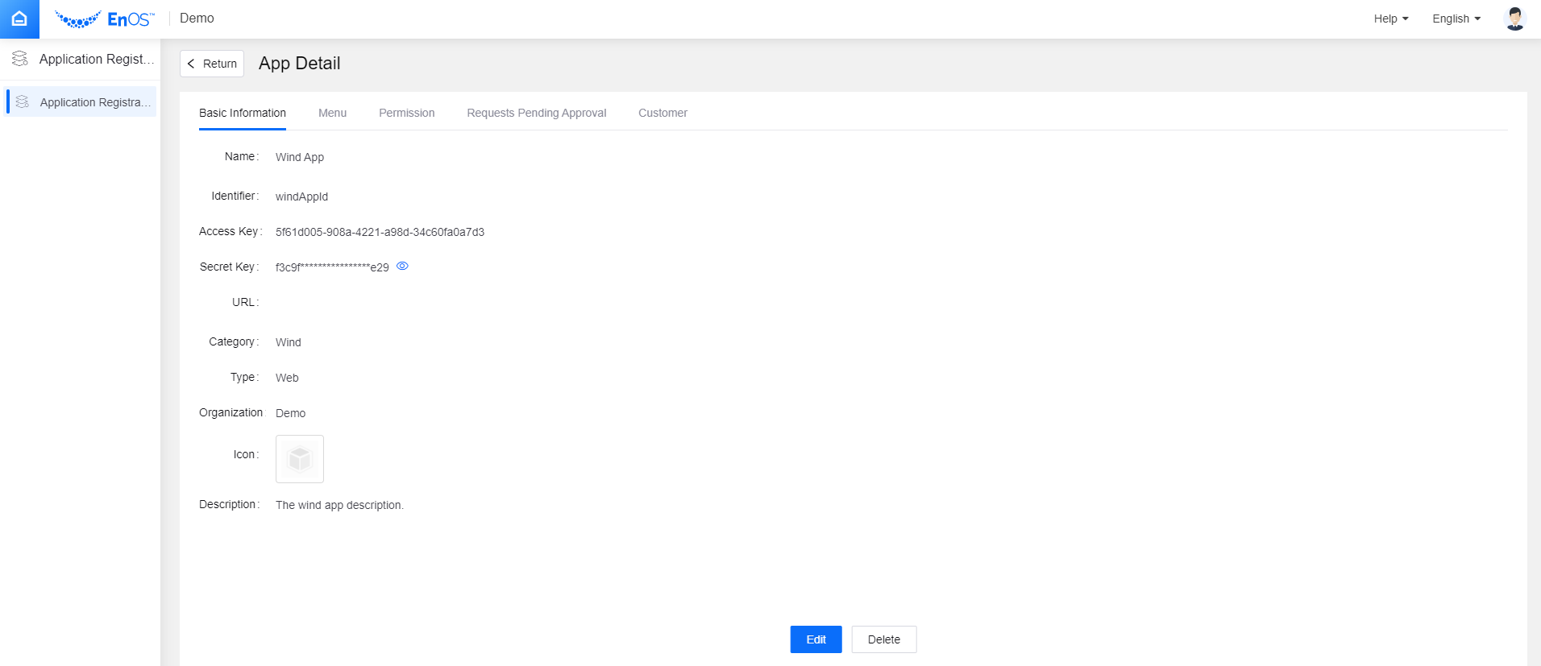Click the Application Registration header icon in sidebar
Screen dimensions: 1541x666
click(x=20, y=59)
